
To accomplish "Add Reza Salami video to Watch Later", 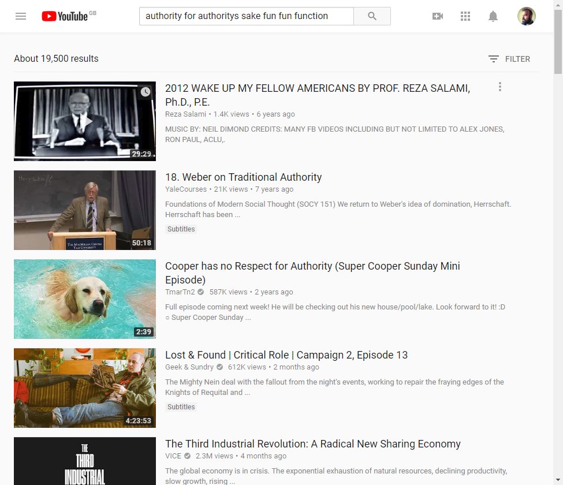I will pyautogui.click(x=146, y=92).
